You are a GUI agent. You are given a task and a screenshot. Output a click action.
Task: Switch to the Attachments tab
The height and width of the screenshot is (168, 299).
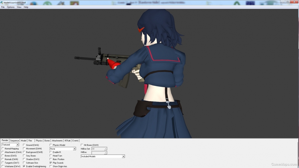57,141
